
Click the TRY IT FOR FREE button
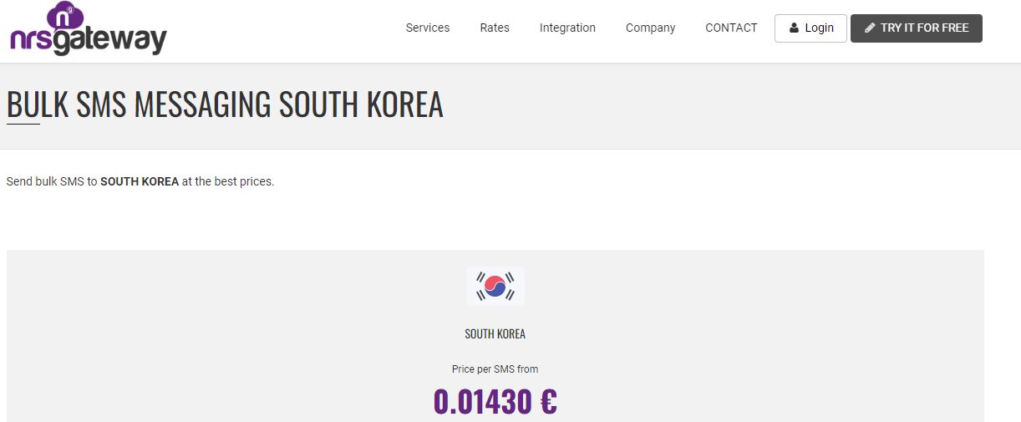917,28
